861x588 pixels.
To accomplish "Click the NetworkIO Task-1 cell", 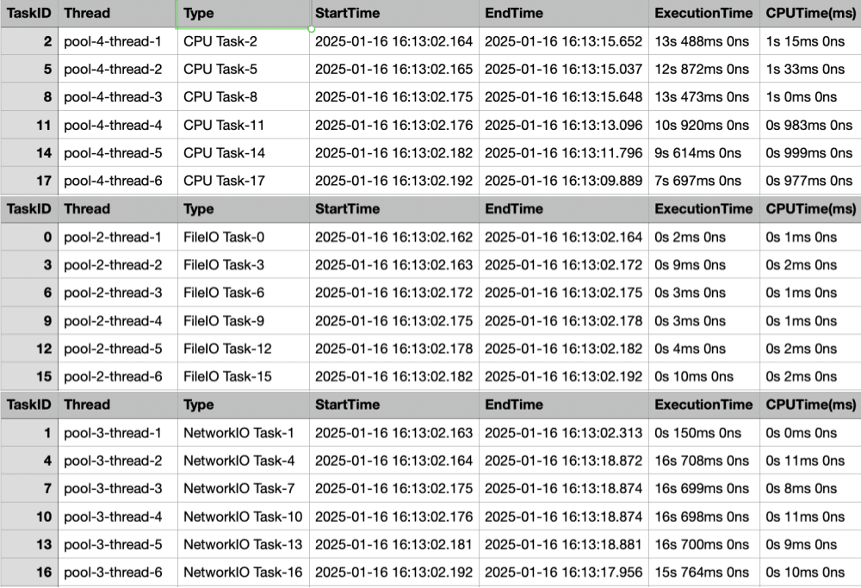I will tap(243, 433).
